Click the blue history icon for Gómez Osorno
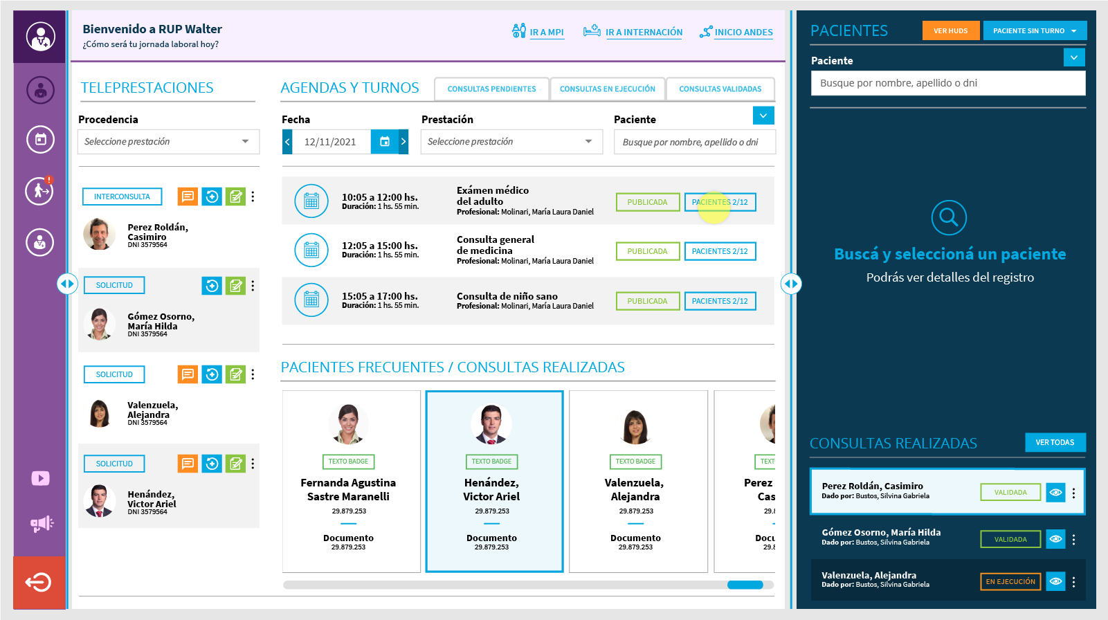Image resolution: width=1108 pixels, height=620 pixels. click(212, 285)
